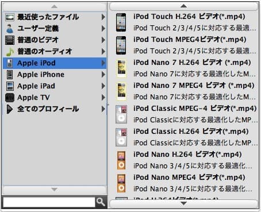Click description under iPod Nano MPEG4 title
The width and height of the screenshot is (261, 212).
(193, 189)
